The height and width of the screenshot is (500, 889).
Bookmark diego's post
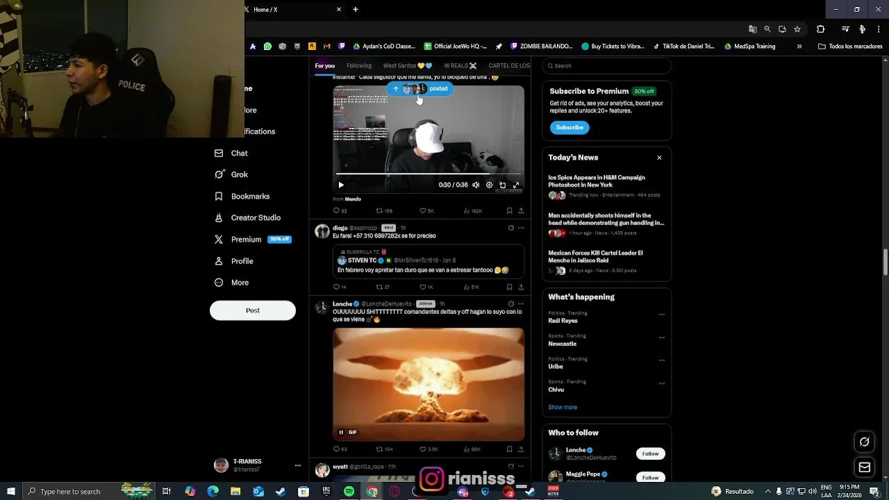tap(509, 287)
